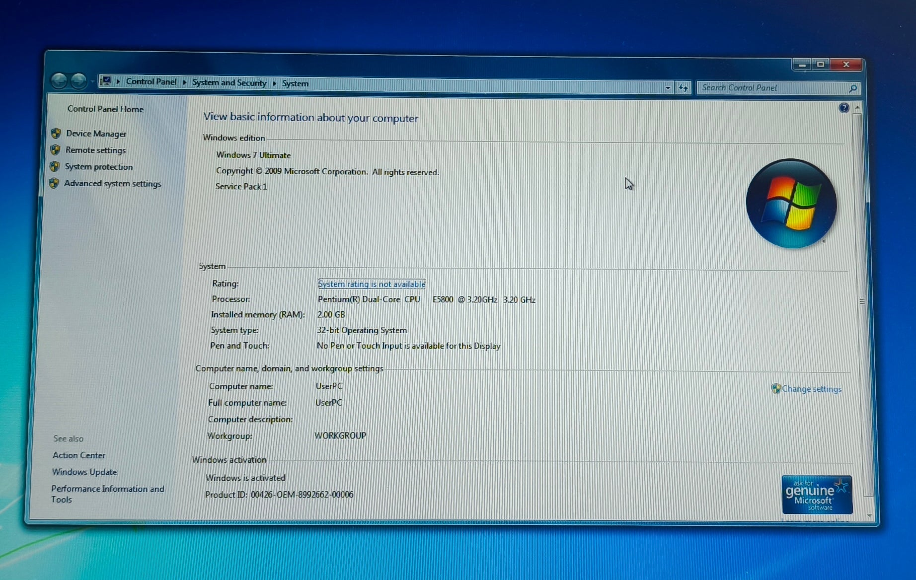Maximize the System window

821,65
